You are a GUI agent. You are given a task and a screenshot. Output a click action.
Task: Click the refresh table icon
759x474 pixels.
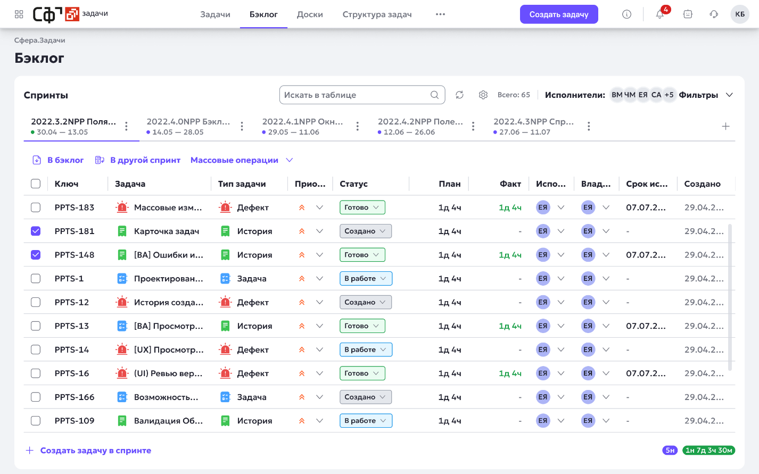pos(459,95)
